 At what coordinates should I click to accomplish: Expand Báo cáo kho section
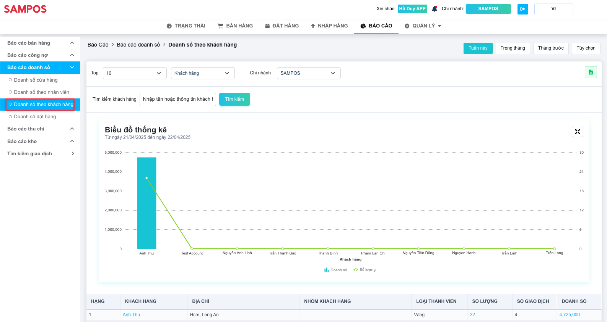[x=40, y=142]
